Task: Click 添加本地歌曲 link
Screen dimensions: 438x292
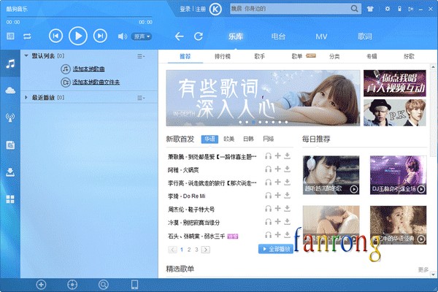Action: (88, 69)
